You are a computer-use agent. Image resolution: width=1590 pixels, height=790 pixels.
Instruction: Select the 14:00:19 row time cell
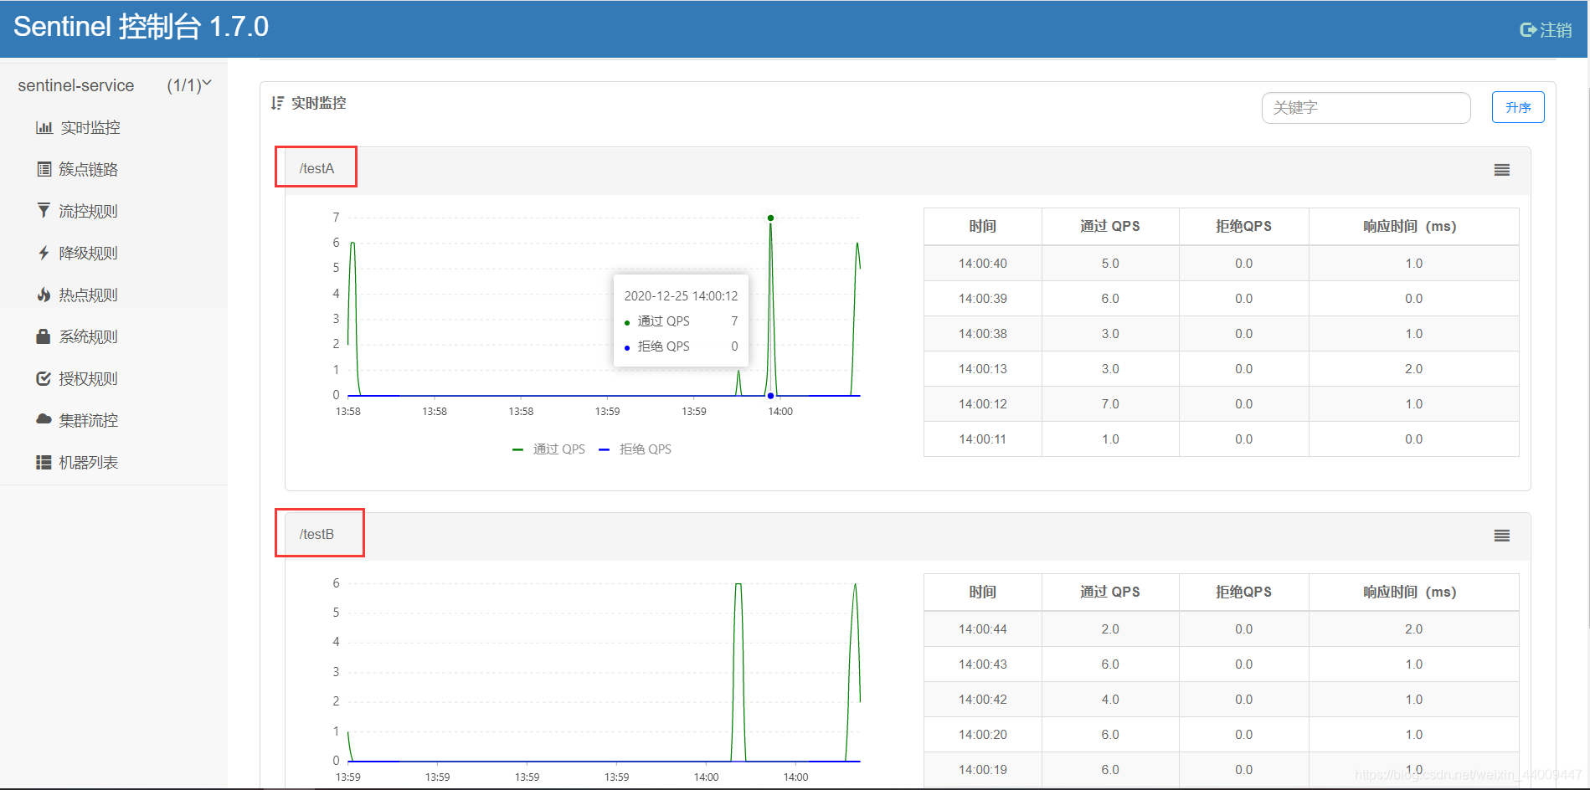click(983, 770)
